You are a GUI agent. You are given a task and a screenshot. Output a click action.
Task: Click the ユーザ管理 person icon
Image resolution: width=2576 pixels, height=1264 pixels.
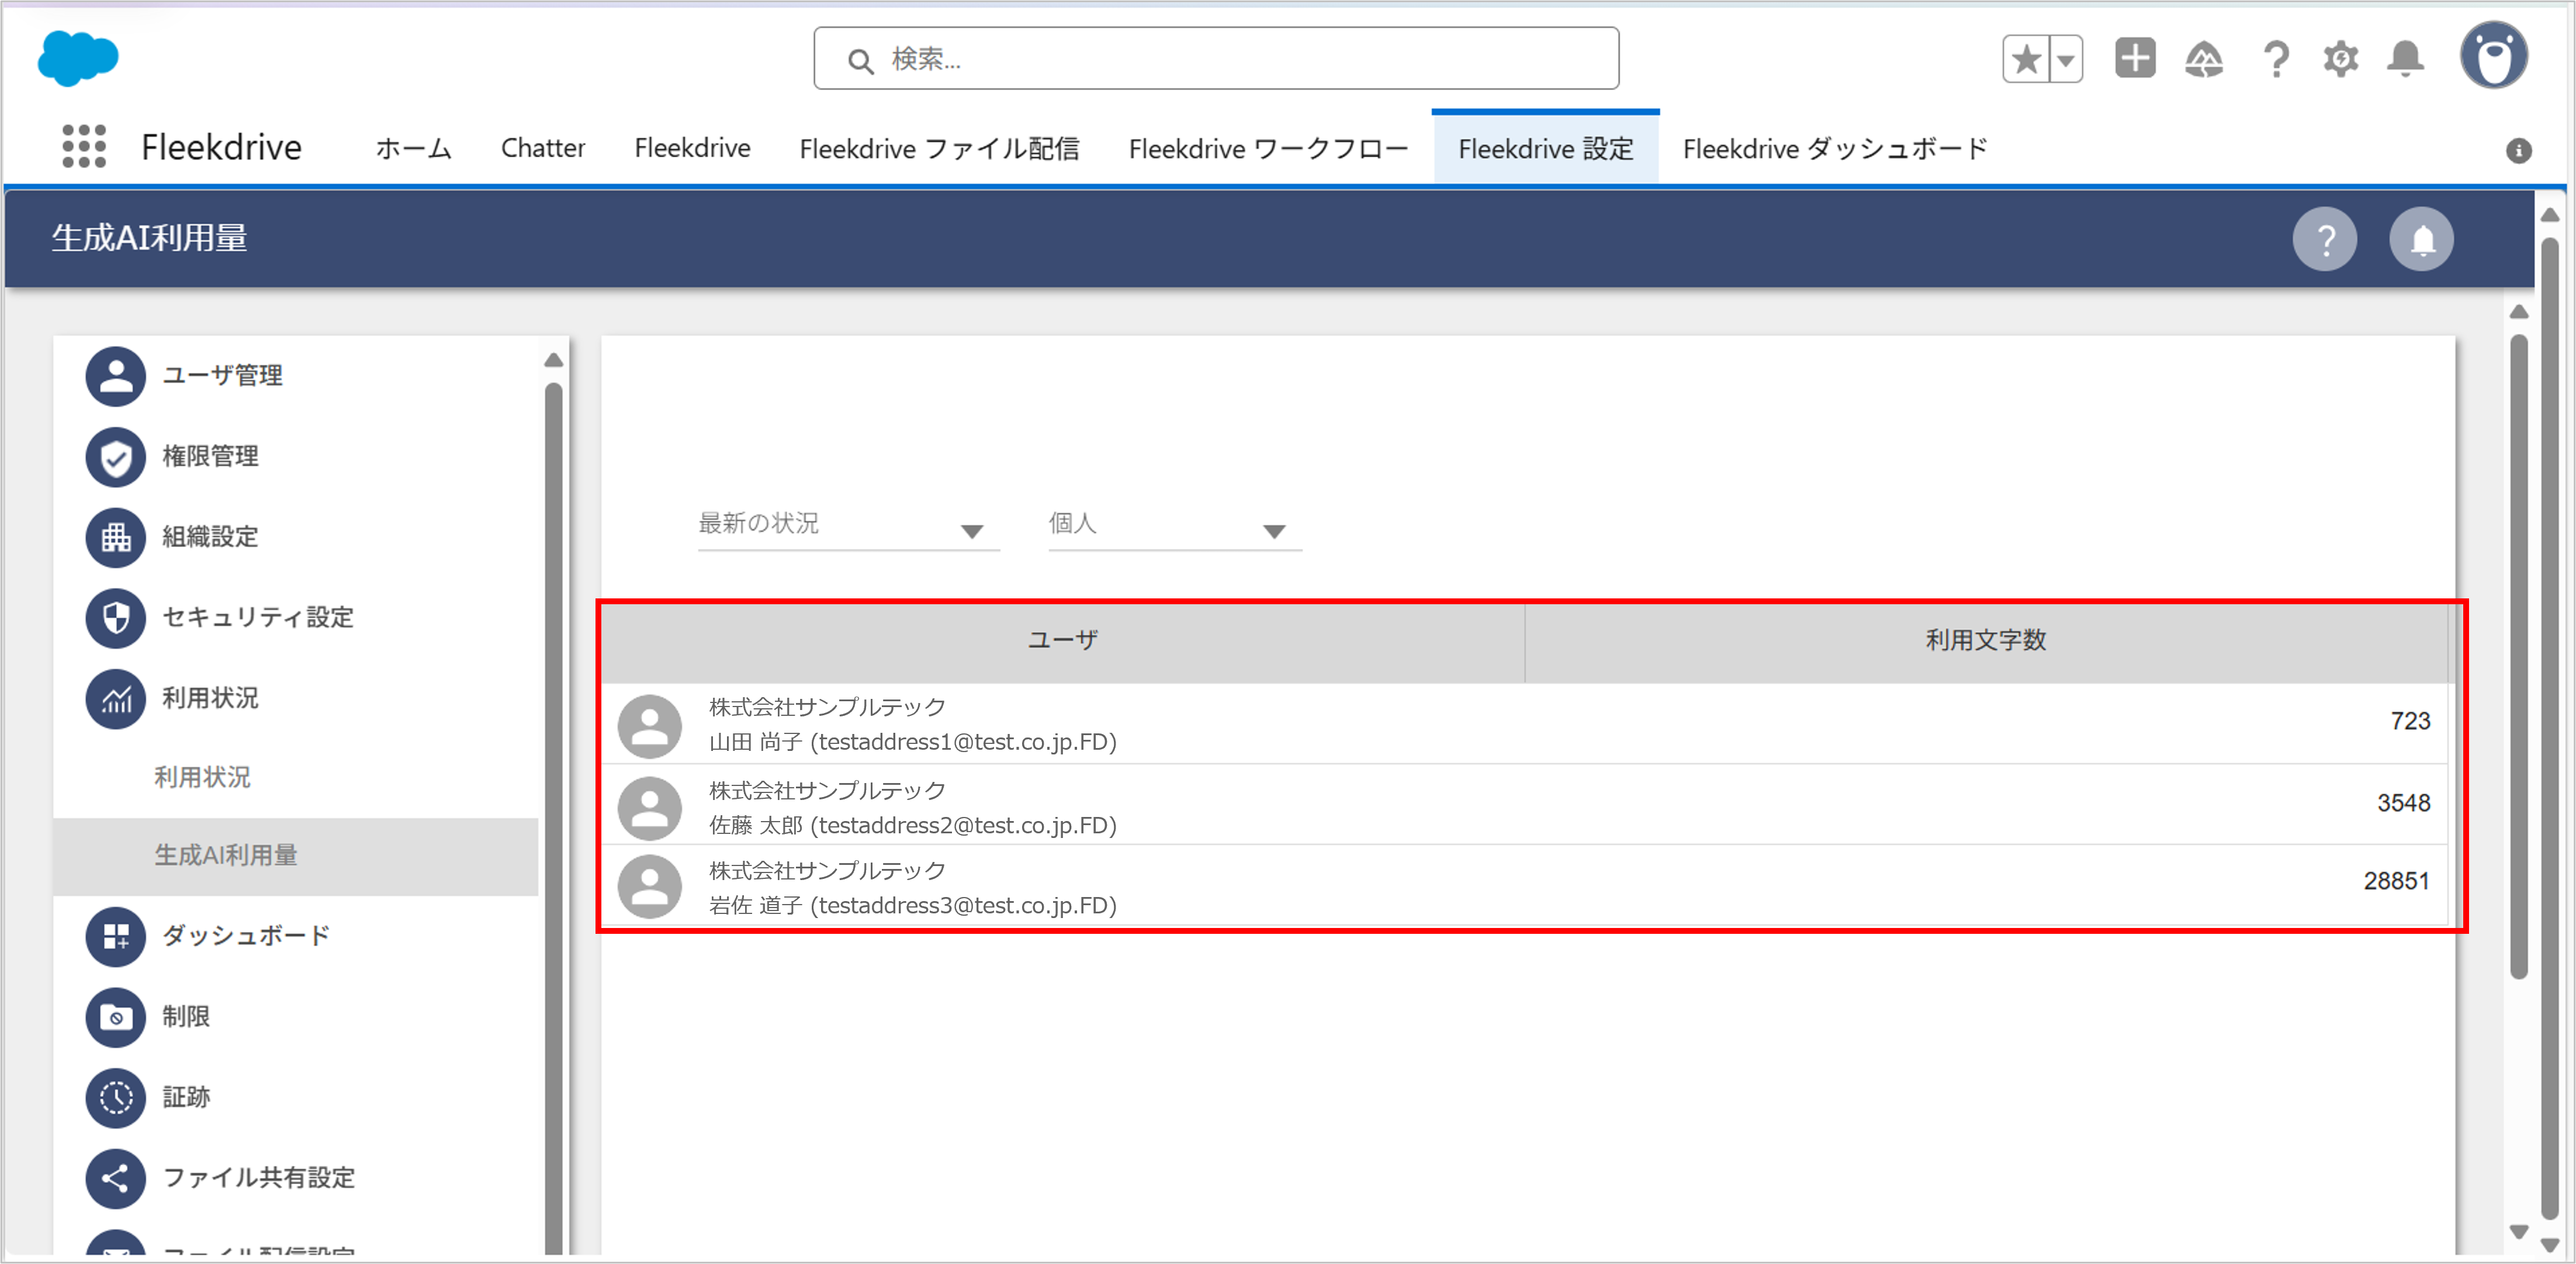(116, 376)
